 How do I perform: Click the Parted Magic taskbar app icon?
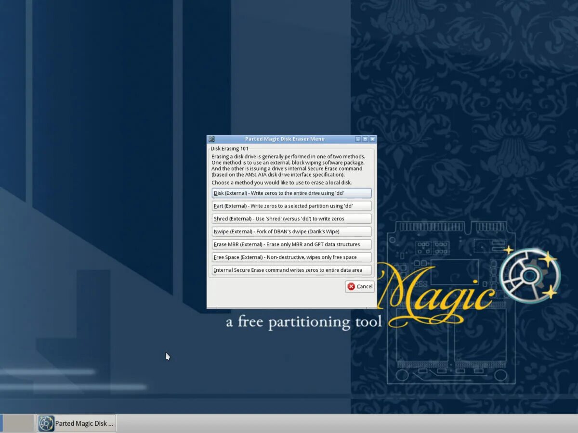click(46, 423)
